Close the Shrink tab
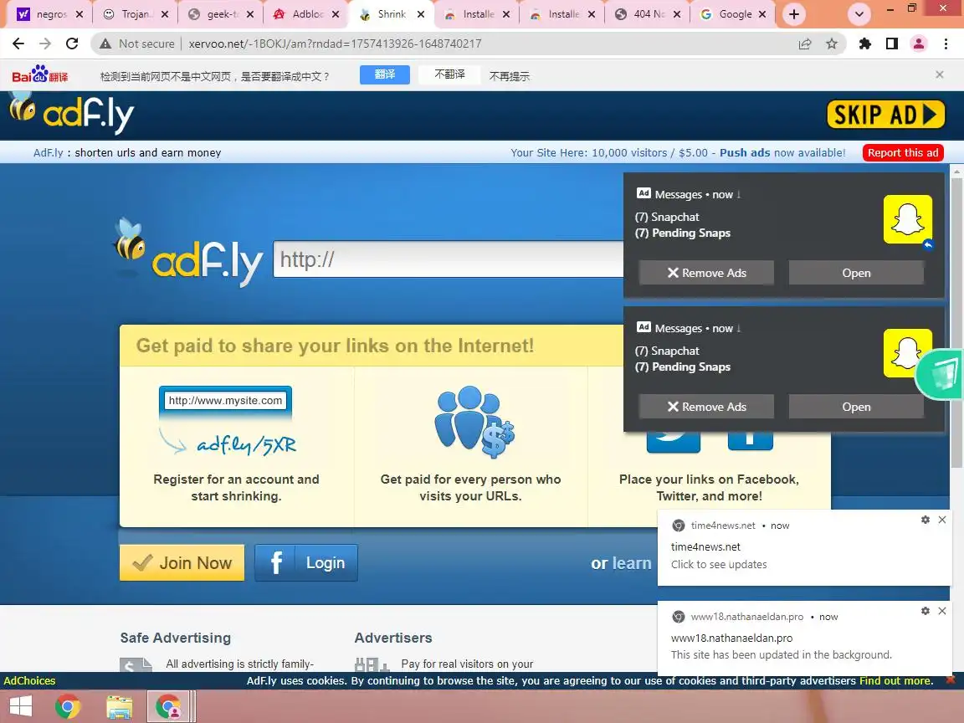The width and height of the screenshot is (964, 723). point(421,14)
